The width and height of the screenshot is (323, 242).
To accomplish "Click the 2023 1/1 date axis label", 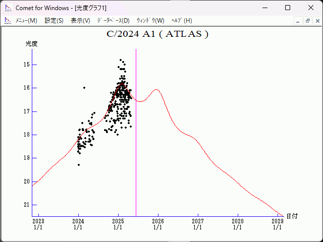I will (x=38, y=224).
